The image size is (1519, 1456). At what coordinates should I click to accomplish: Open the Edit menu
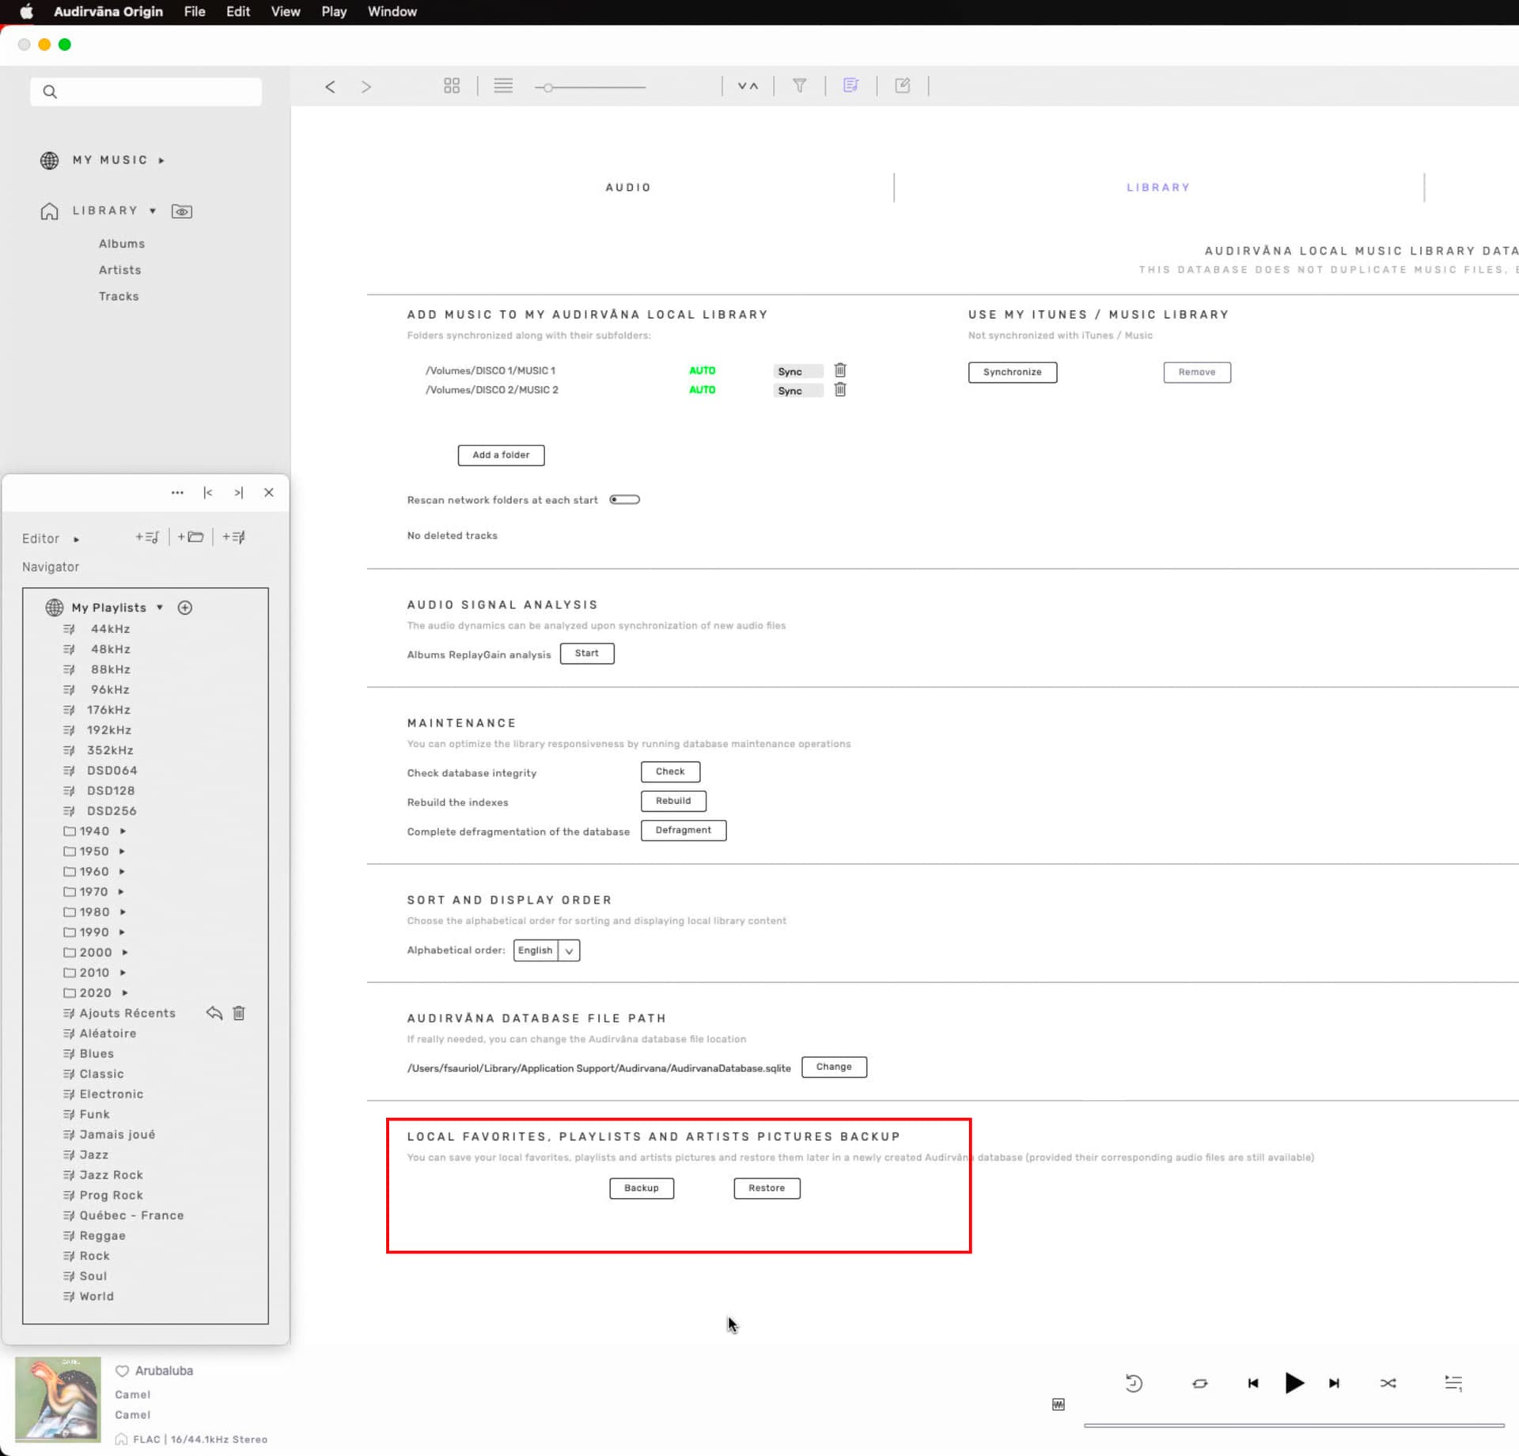[238, 12]
